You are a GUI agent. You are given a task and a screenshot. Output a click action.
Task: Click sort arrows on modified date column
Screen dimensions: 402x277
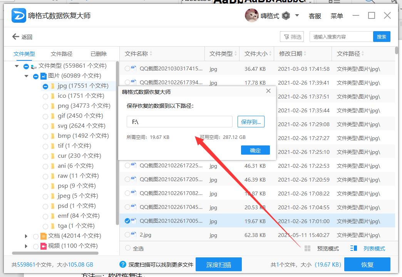(x=305, y=53)
